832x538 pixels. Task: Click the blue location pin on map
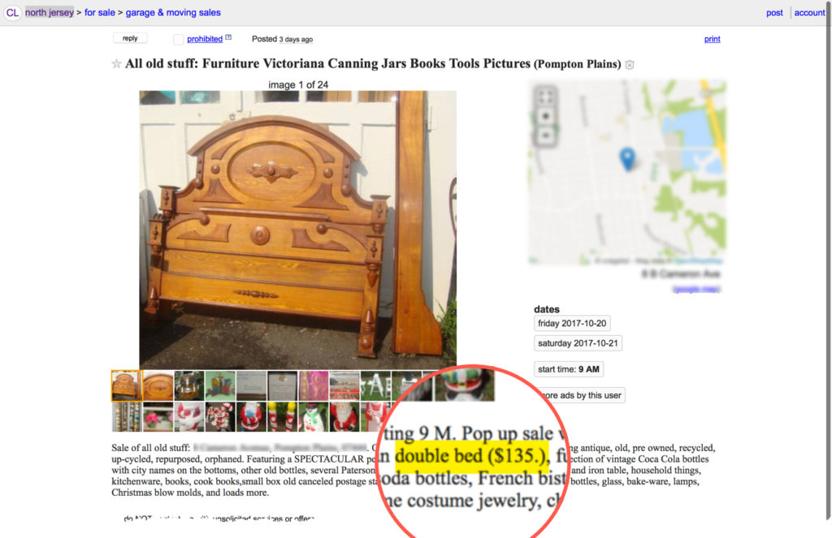click(627, 159)
